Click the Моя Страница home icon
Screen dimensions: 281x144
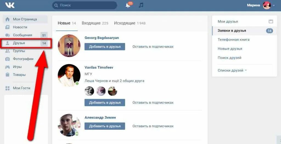pyautogui.click(x=7, y=19)
